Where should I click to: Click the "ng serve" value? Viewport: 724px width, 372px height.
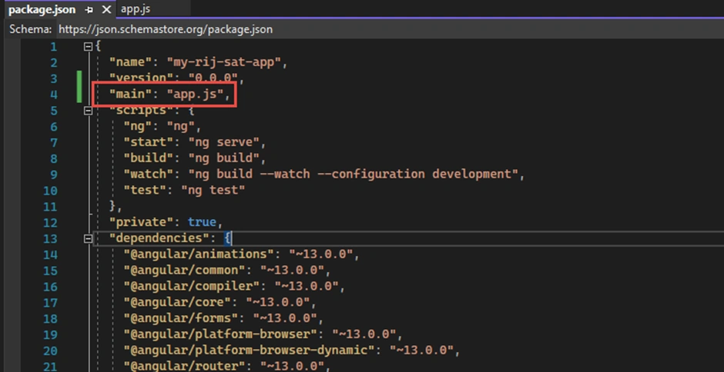point(223,142)
